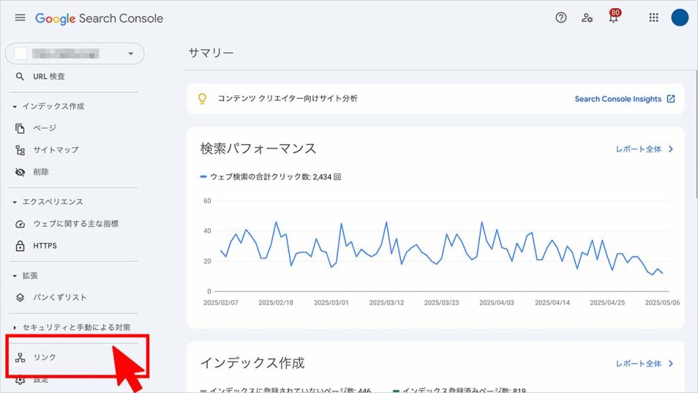Click the コンテンツ クリエイター向けサイト分析 banner text
The height and width of the screenshot is (393, 698).
pos(287,98)
